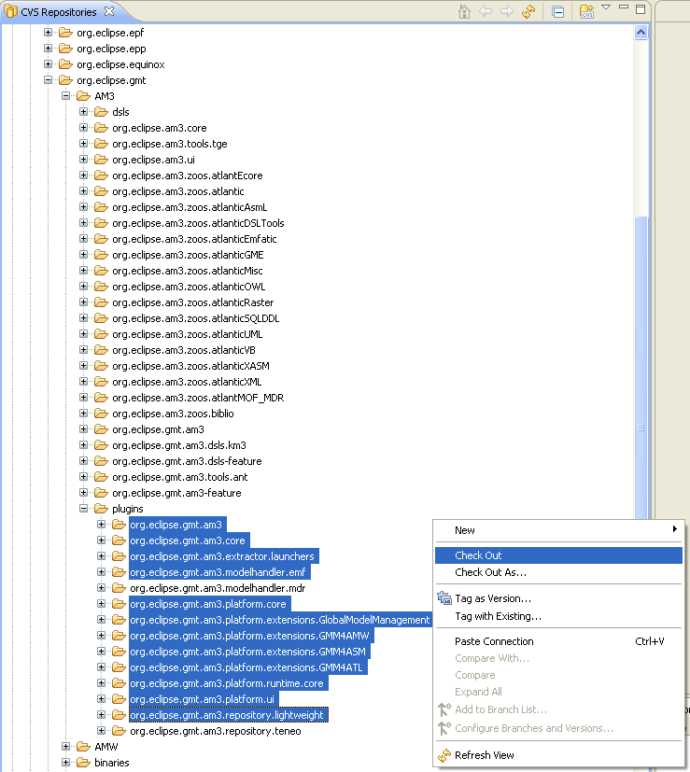Screen dimensions: 690x772
Task: Click the Refresh View toolbar icon
Action: click(x=528, y=11)
